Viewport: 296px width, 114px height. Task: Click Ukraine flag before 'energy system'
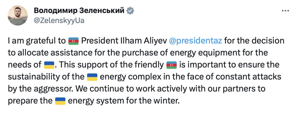tap(60, 101)
